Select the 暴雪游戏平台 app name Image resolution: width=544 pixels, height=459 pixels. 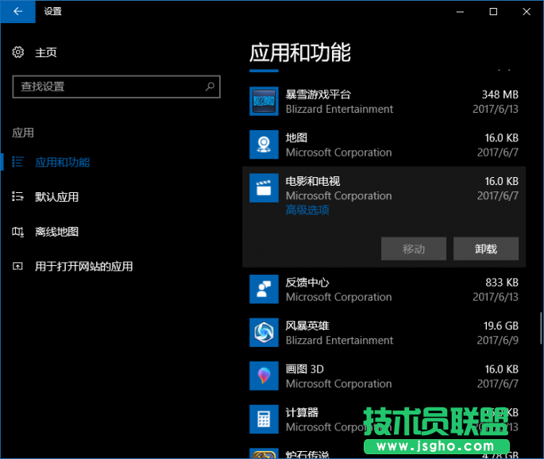[318, 94]
